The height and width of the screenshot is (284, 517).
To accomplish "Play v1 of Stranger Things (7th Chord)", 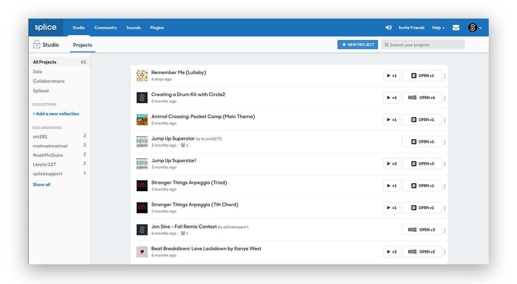I will (391, 208).
